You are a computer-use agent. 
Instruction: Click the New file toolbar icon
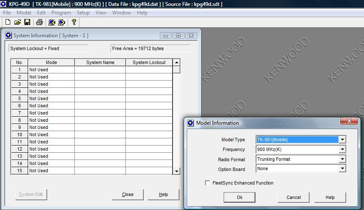click(8, 22)
